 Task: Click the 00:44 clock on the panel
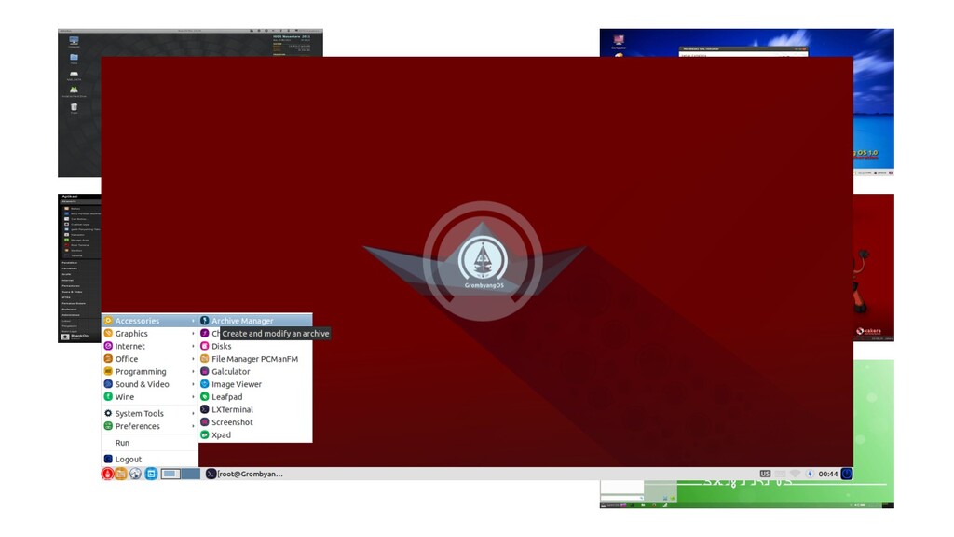[x=827, y=474]
